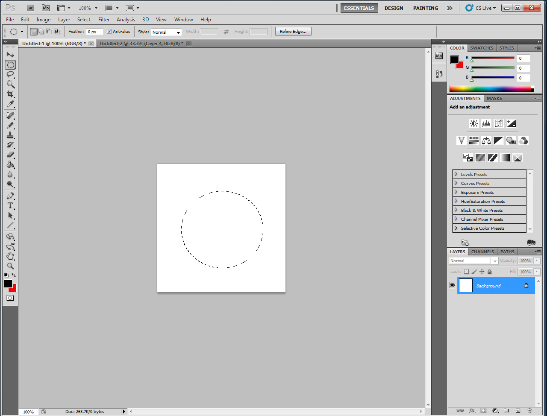Screen dimensions: 547x416
Task: Open the Layer menu
Action: coord(64,20)
